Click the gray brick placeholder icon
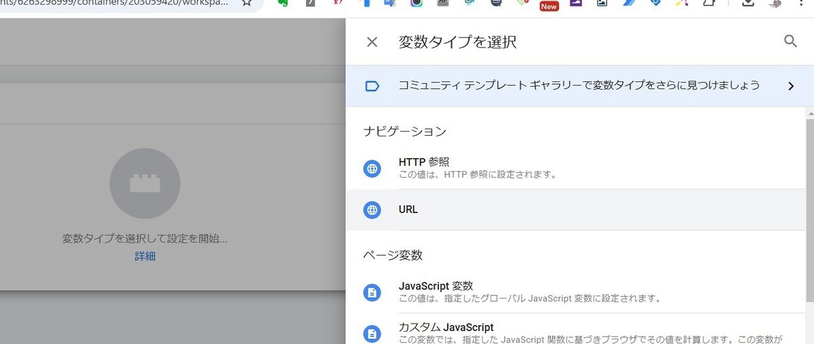This screenshot has height=344, width=814. [144, 183]
